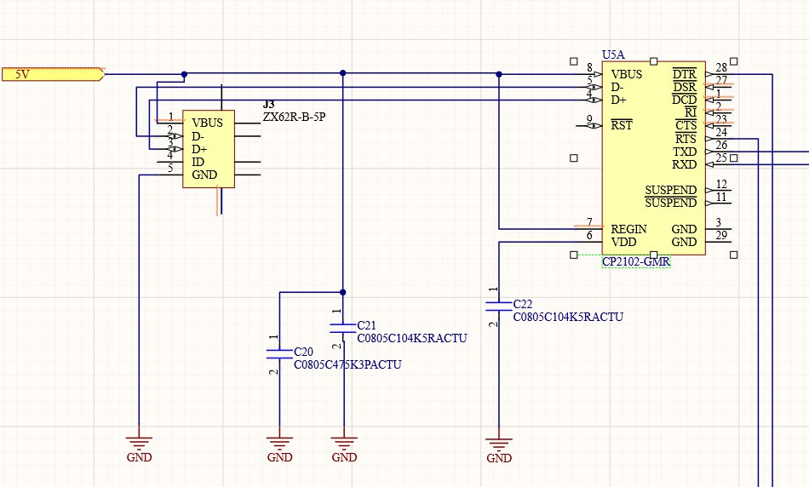The height and width of the screenshot is (487, 809).
Task: Click the U5A designator text
Action: 613,54
